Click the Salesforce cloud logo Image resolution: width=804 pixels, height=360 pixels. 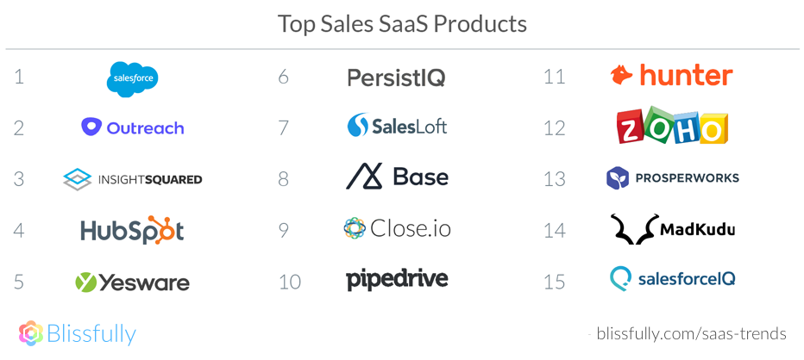132,78
